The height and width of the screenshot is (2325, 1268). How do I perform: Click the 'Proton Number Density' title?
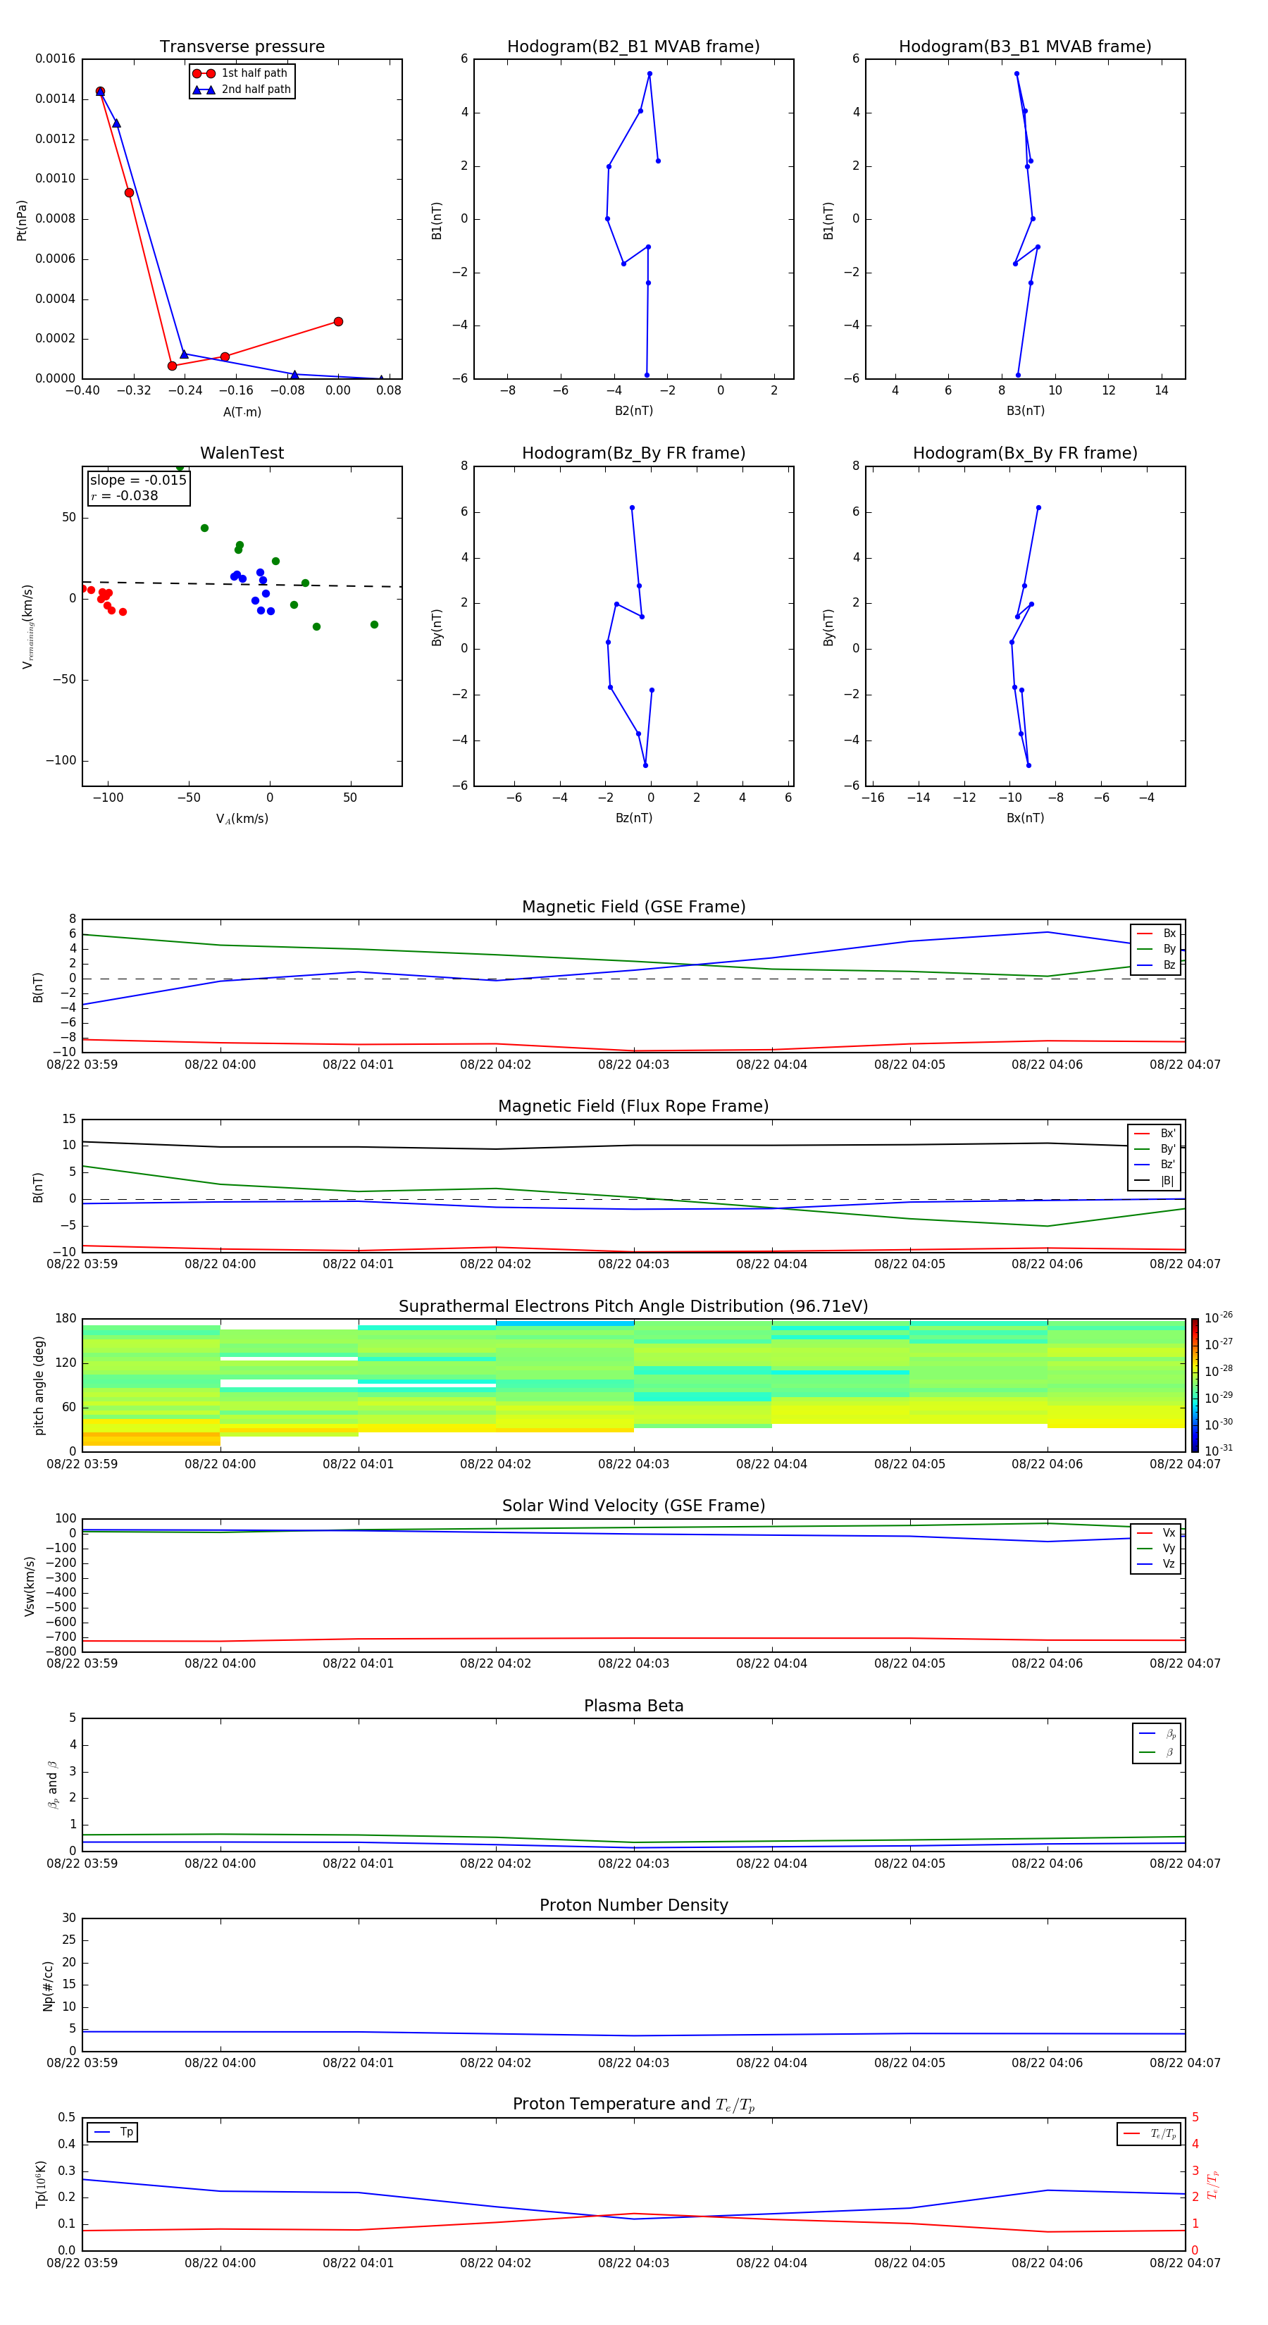[x=633, y=1905]
